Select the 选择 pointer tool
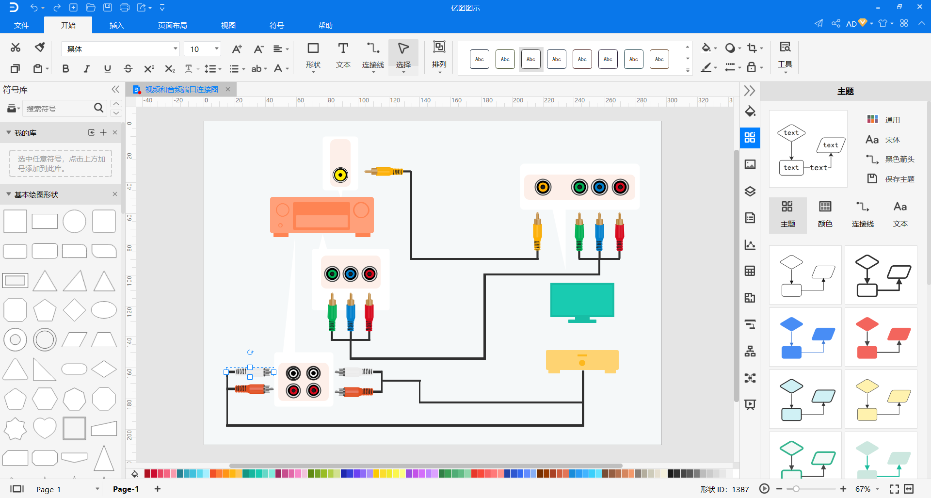The image size is (931, 498). [403, 57]
